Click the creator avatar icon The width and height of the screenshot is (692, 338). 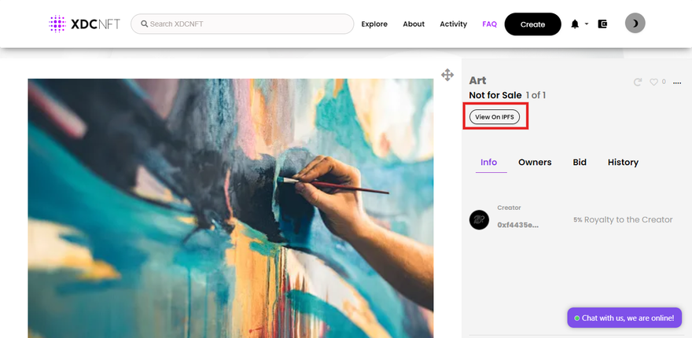(479, 219)
